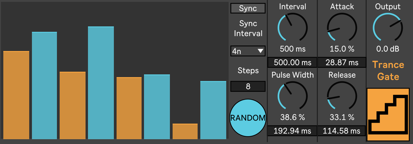Open the 4n Sync Interval dropdown
This screenshot has width=413, height=144.
click(248, 51)
